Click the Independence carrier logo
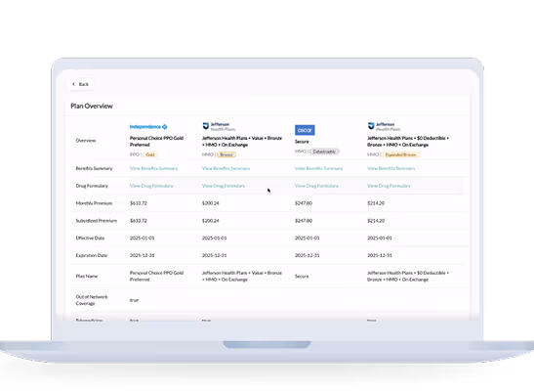The width and height of the screenshot is (534, 391). 148,127
